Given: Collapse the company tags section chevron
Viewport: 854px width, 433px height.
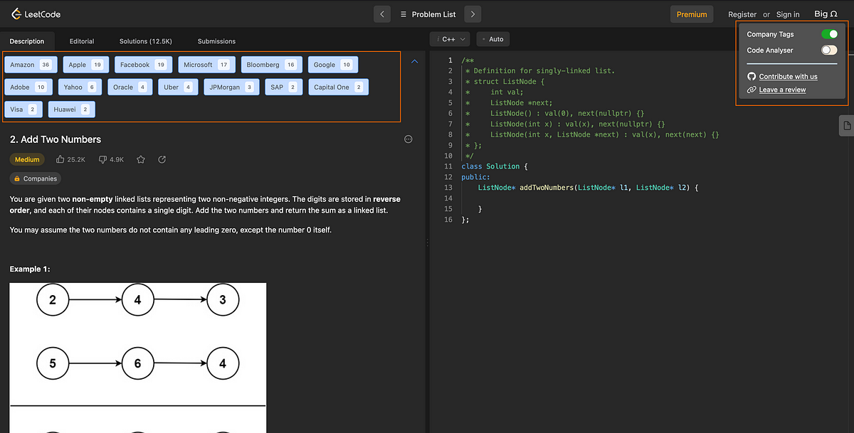Looking at the screenshot, I should (415, 62).
